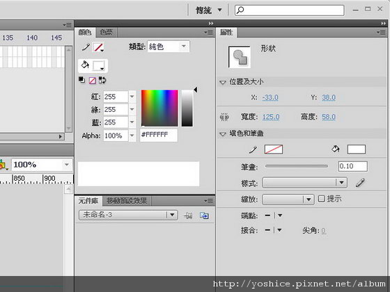Edit the width 寬度 value 125.0
Image resolution: width=390 pixels, height=292 pixels.
(271, 117)
